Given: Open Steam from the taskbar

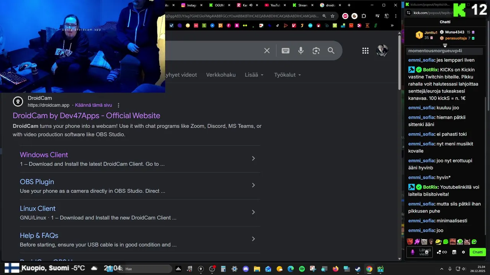Looking at the screenshot, I should tap(358, 269).
